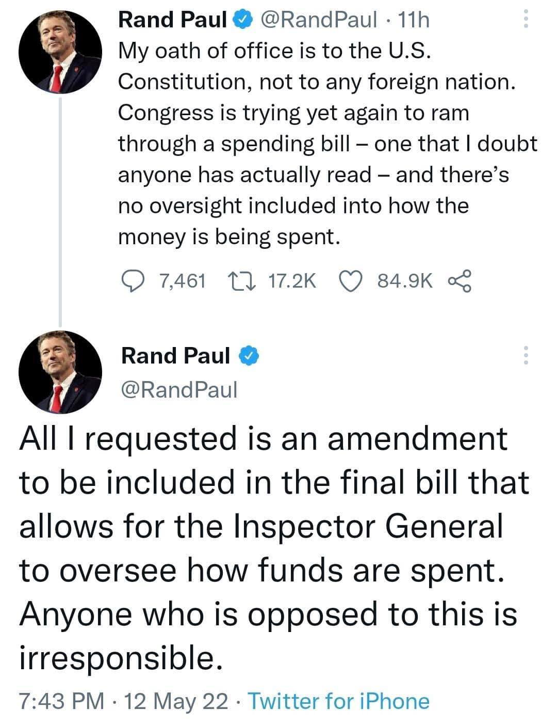Click the @RandPaul handle in top tweet
Image resolution: width=557 pixels, height=725 pixels.
[319, 20]
